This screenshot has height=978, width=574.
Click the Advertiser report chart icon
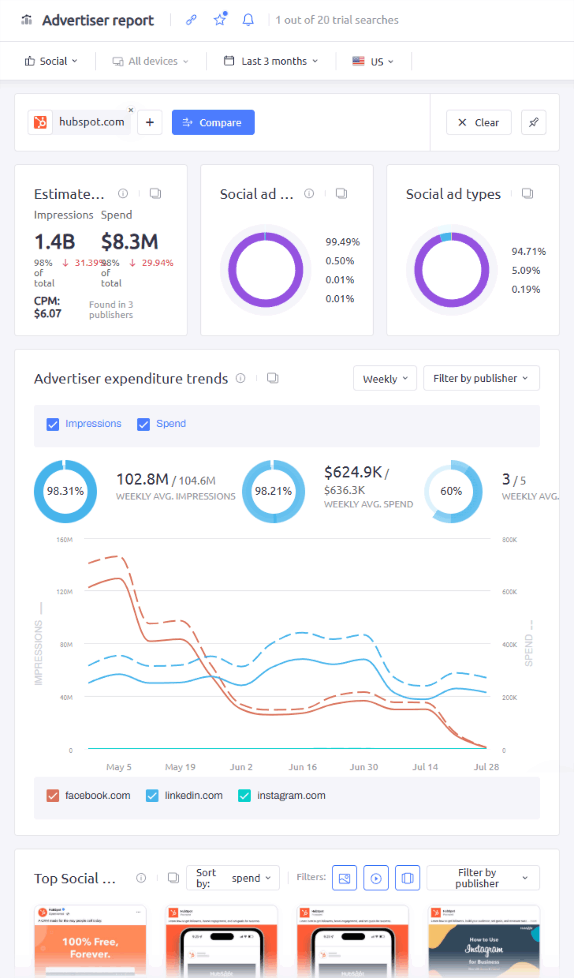point(27,19)
